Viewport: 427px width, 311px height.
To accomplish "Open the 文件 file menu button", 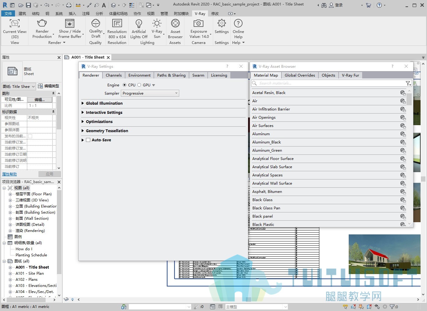I will point(8,13).
